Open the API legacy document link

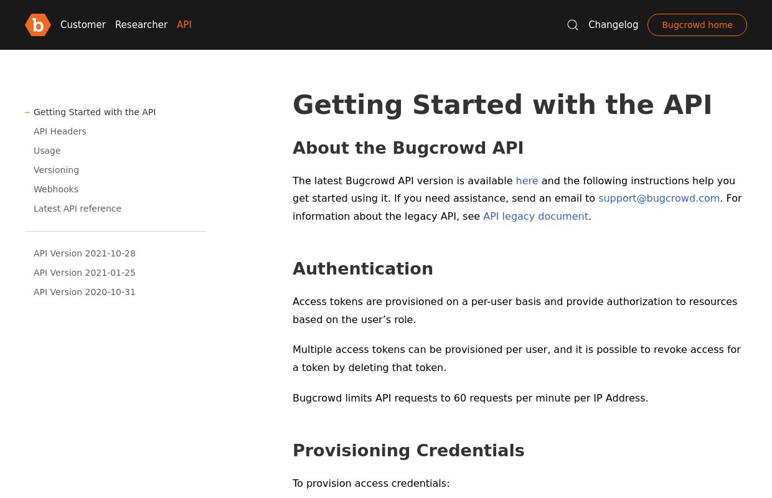(x=535, y=216)
